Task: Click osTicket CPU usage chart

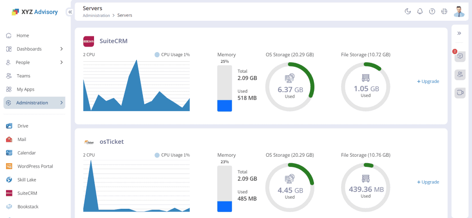Action: click(x=136, y=186)
